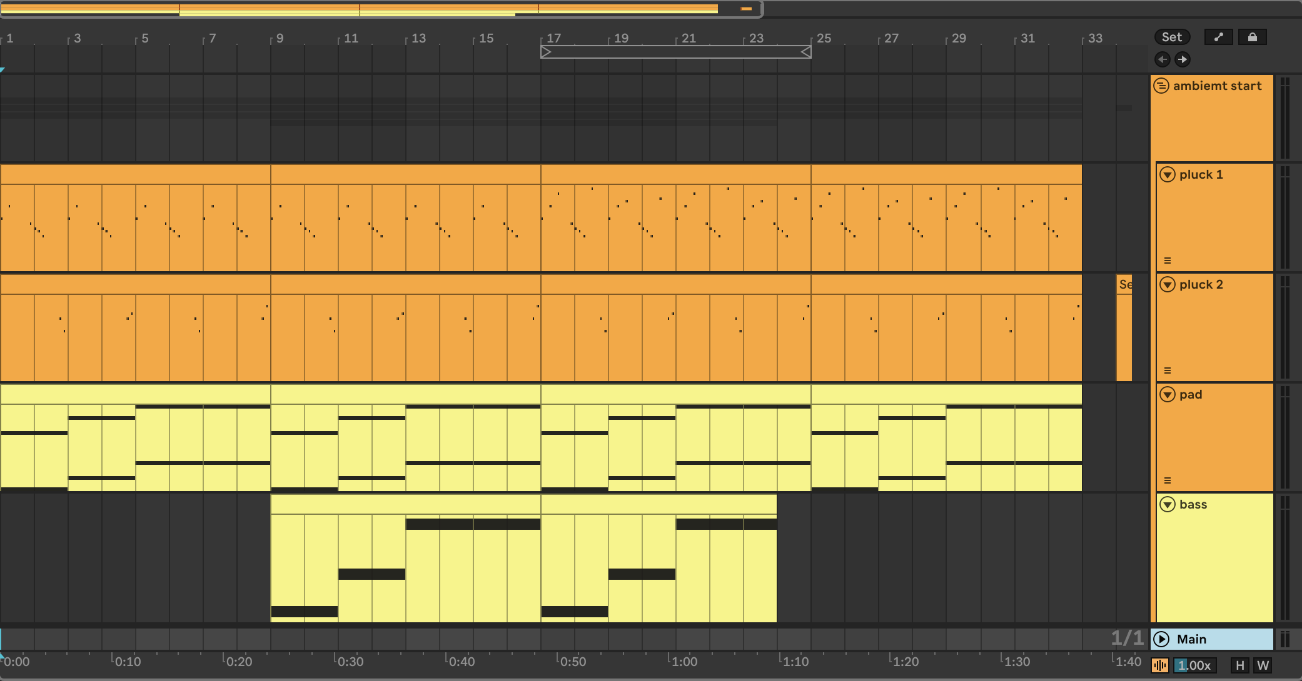Open pad track's lane options icon

point(1167,480)
